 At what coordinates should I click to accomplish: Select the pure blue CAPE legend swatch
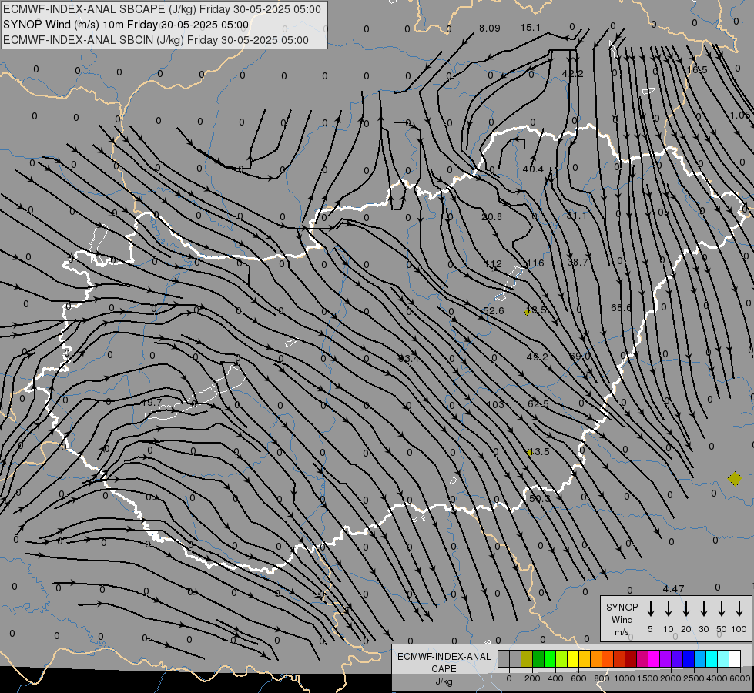point(688,658)
